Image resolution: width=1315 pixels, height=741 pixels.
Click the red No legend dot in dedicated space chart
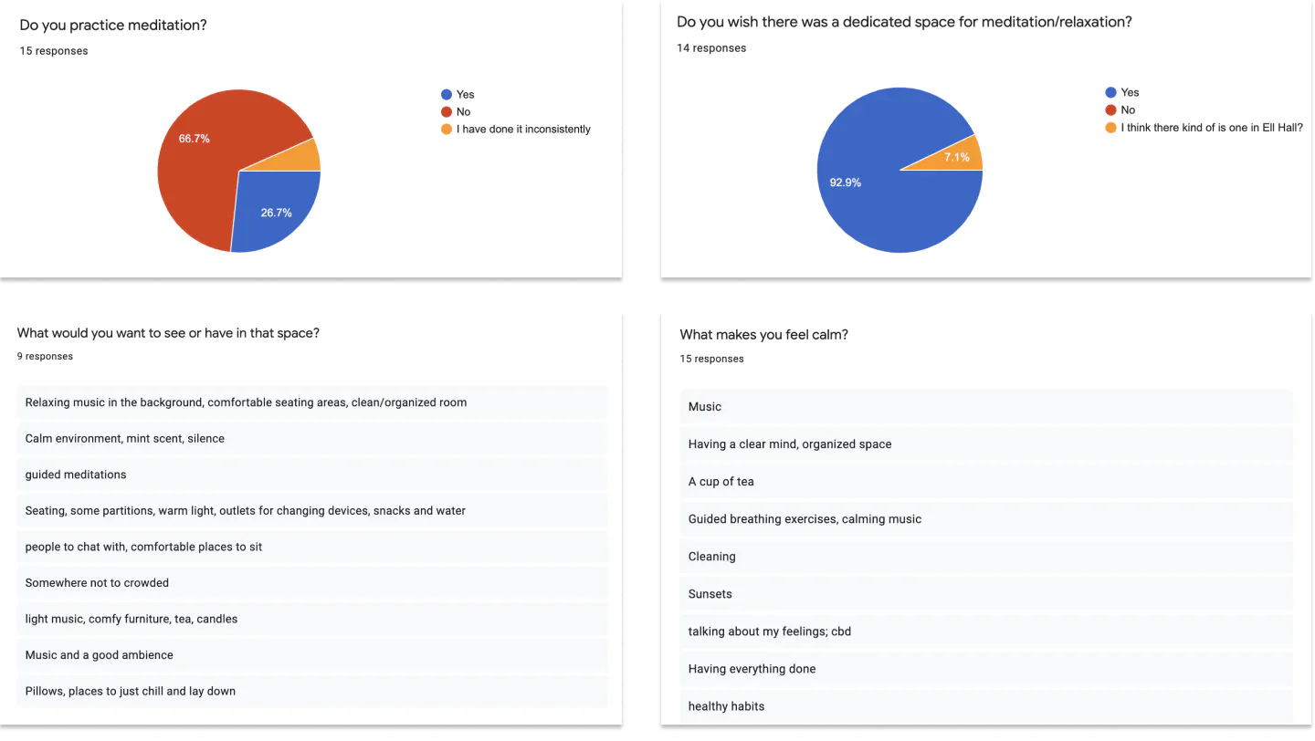(x=1110, y=110)
